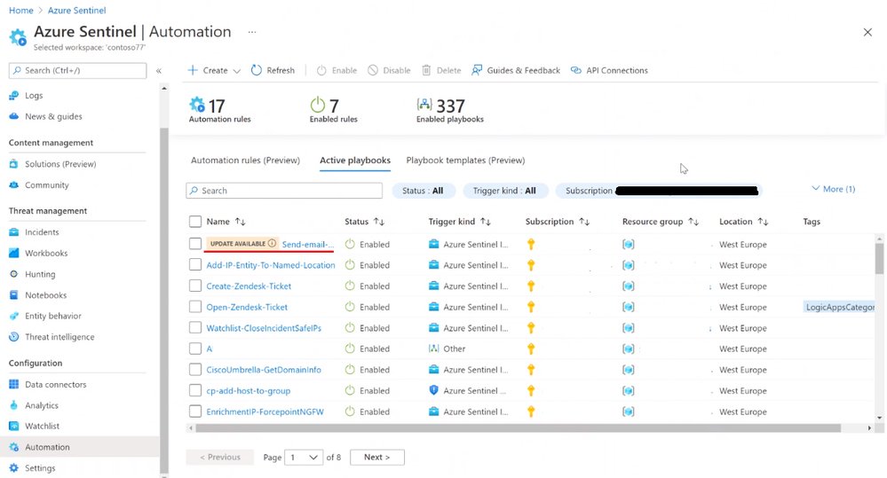The height and width of the screenshot is (478, 887).
Task: Select the Active playbooks tab
Action: pos(355,161)
